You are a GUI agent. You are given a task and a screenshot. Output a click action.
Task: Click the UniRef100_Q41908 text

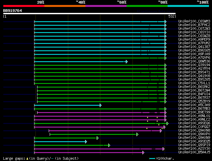[x=194, y=76]
